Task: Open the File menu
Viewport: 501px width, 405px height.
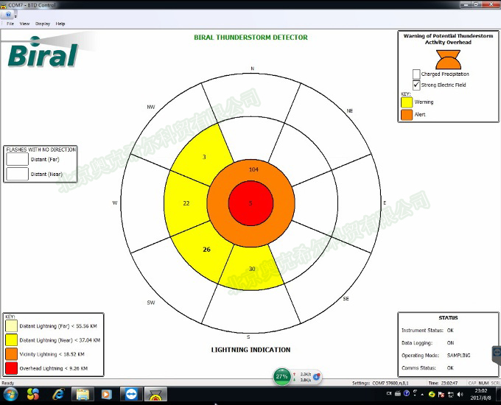Action: [10, 24]
